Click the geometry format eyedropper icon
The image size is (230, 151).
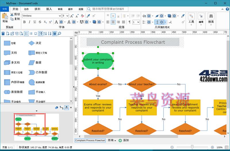[183, 16]
